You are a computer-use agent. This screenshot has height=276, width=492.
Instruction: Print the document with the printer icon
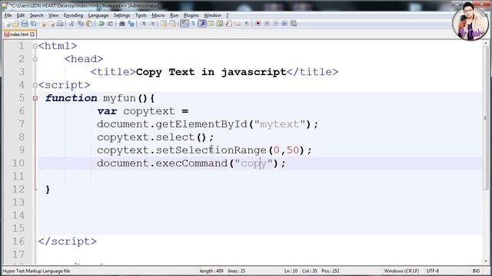click(x=60, y=24)
